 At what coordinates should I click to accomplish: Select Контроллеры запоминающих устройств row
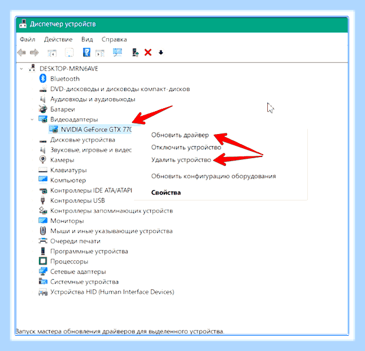coord(111,211)
